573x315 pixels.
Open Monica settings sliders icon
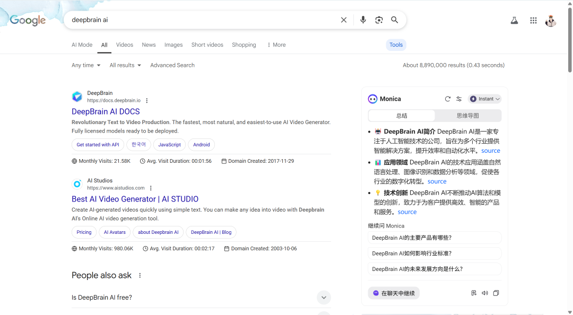pos(459,99)
